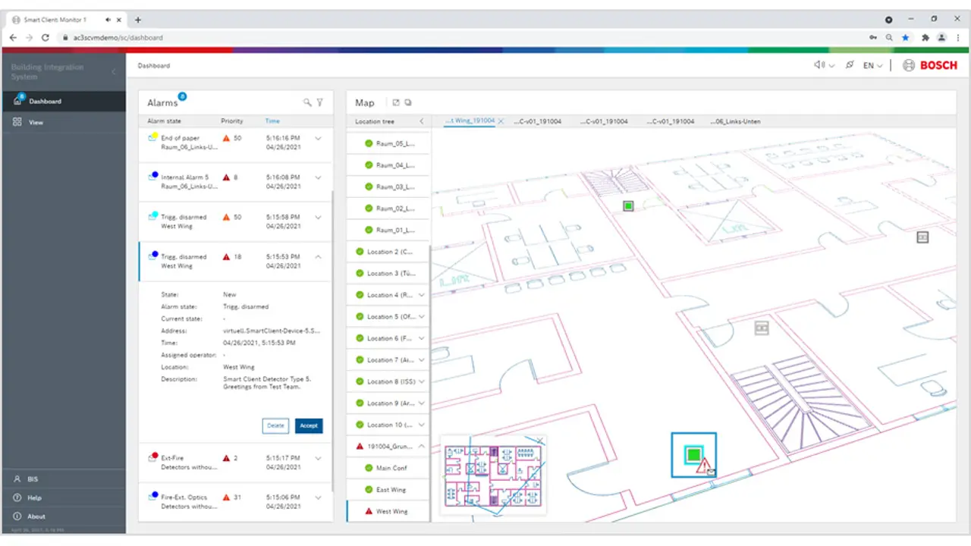Accept the selected alarm

point(308,425)
